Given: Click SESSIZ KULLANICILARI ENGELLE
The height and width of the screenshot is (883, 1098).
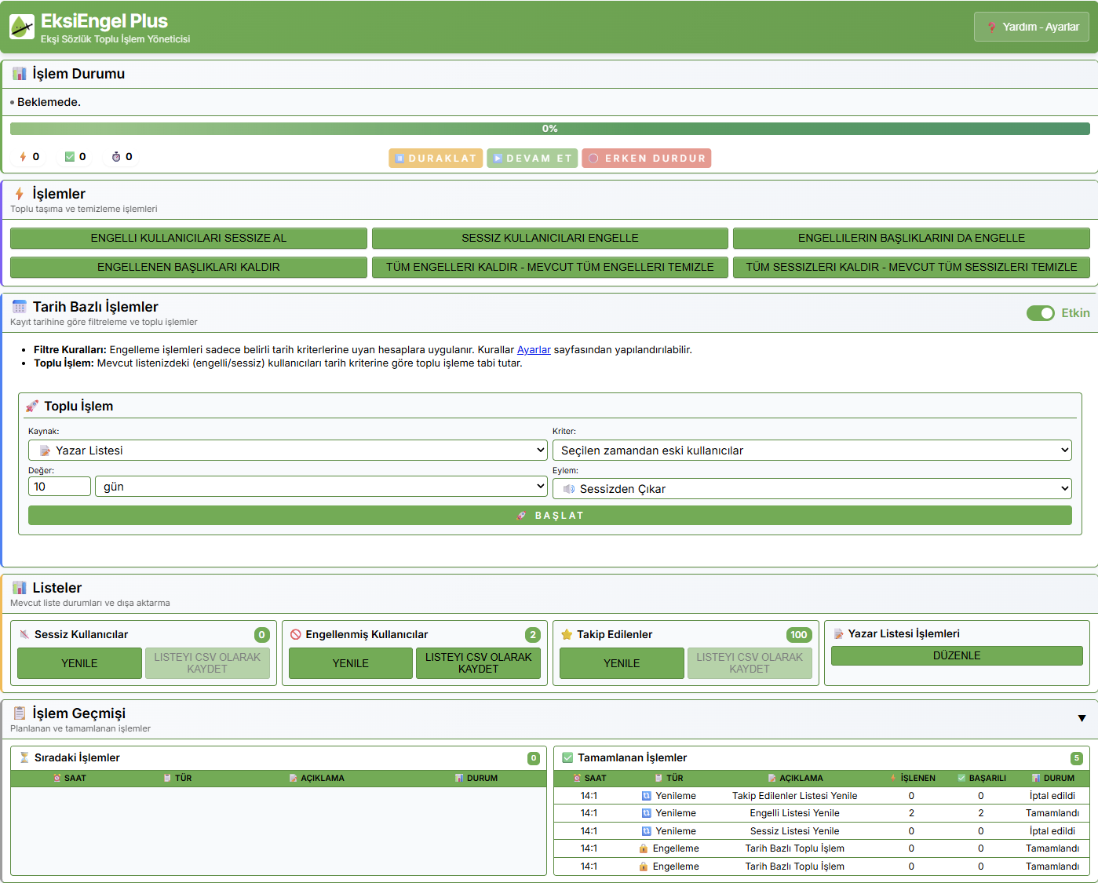Looking at the screenshot, I should point(550,238).
